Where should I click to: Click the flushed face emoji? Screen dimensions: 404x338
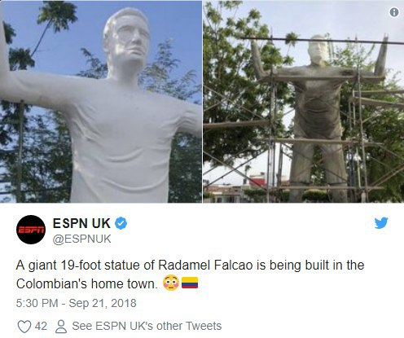[171, 283]
